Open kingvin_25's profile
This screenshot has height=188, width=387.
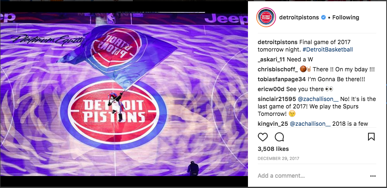273,124
